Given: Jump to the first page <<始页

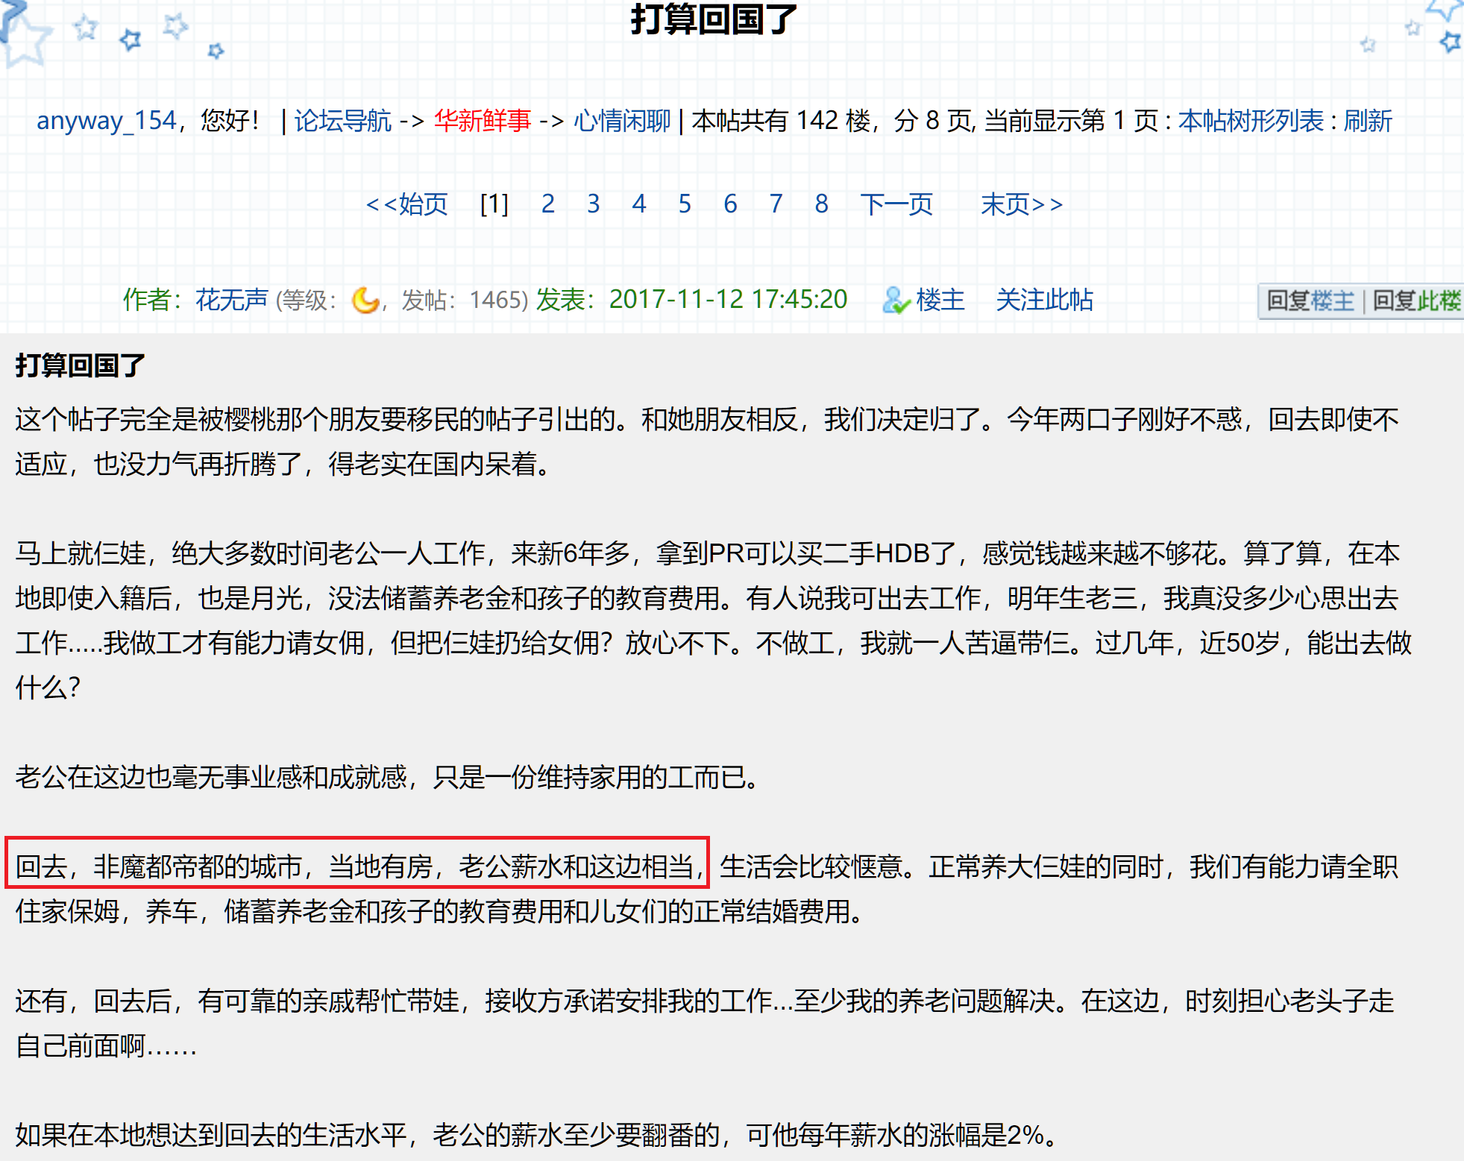Looking at the screenshot, I should click(407, 204).
